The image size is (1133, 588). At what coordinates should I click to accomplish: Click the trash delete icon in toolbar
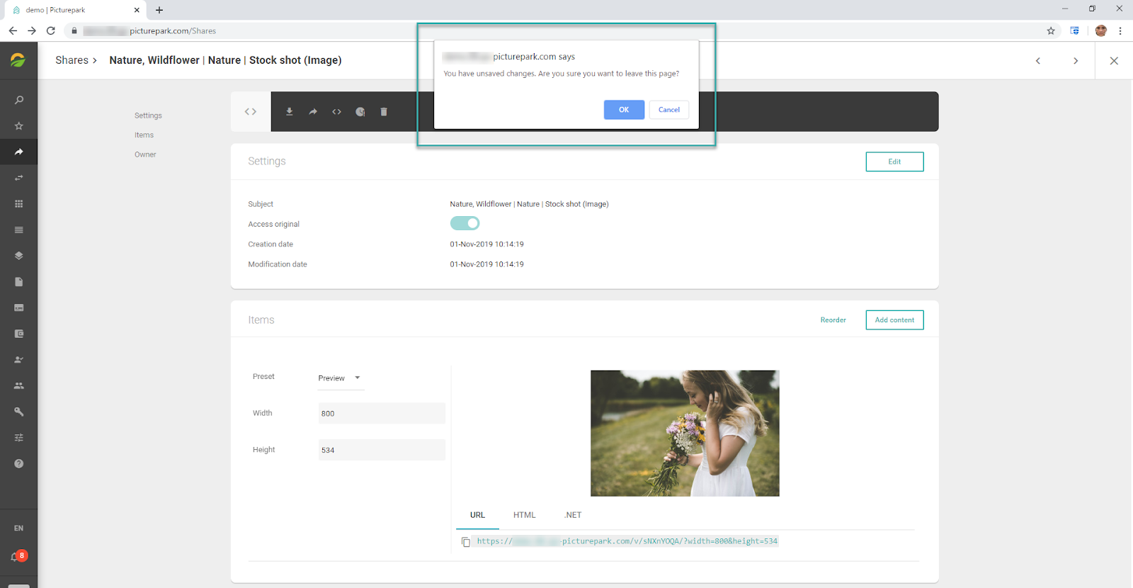384,112
